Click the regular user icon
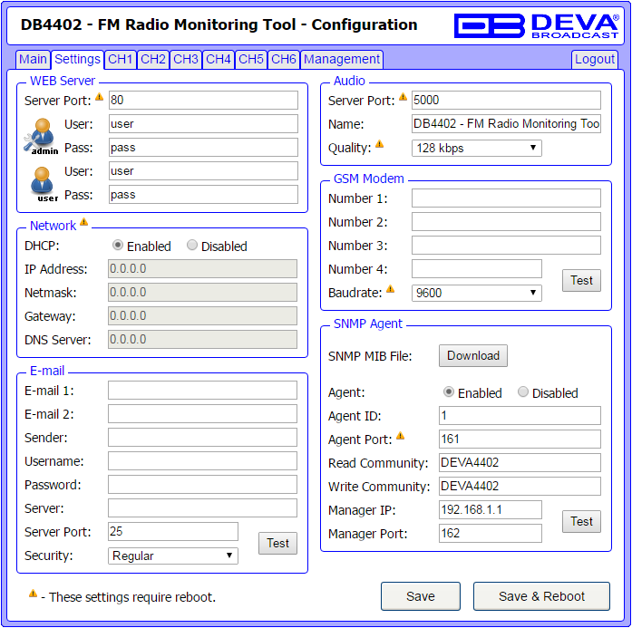This screenshot has width=632, height=628. [43, 184]
